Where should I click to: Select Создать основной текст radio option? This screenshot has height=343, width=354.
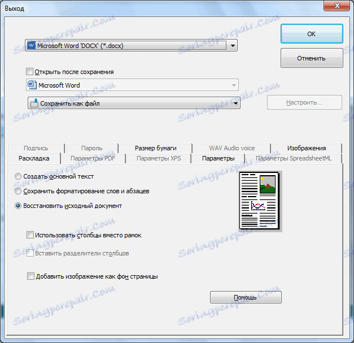pos(18,176)
